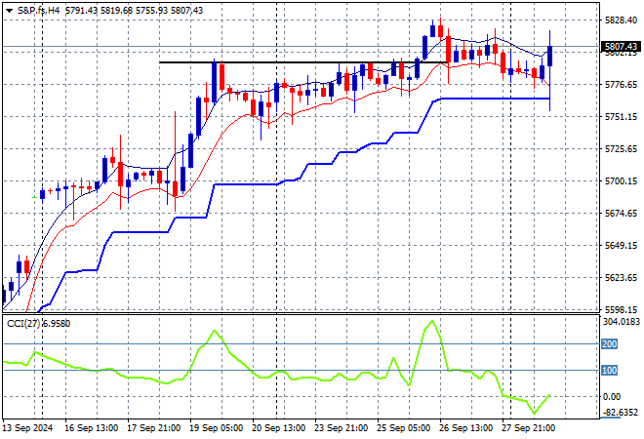Click the current price label 5807.43
This screenshot has height=439, width=644.
click(621, 47)
